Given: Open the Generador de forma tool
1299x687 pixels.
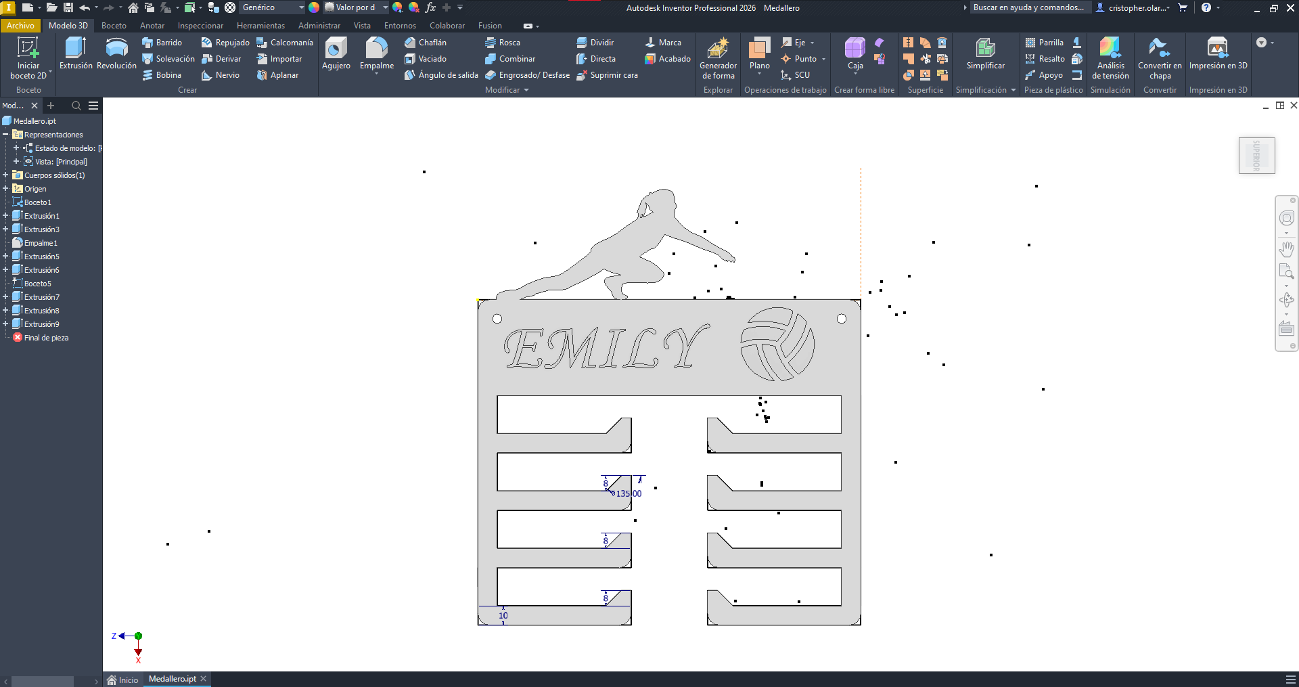Looking at the screenshot, I should coord(718,58).
